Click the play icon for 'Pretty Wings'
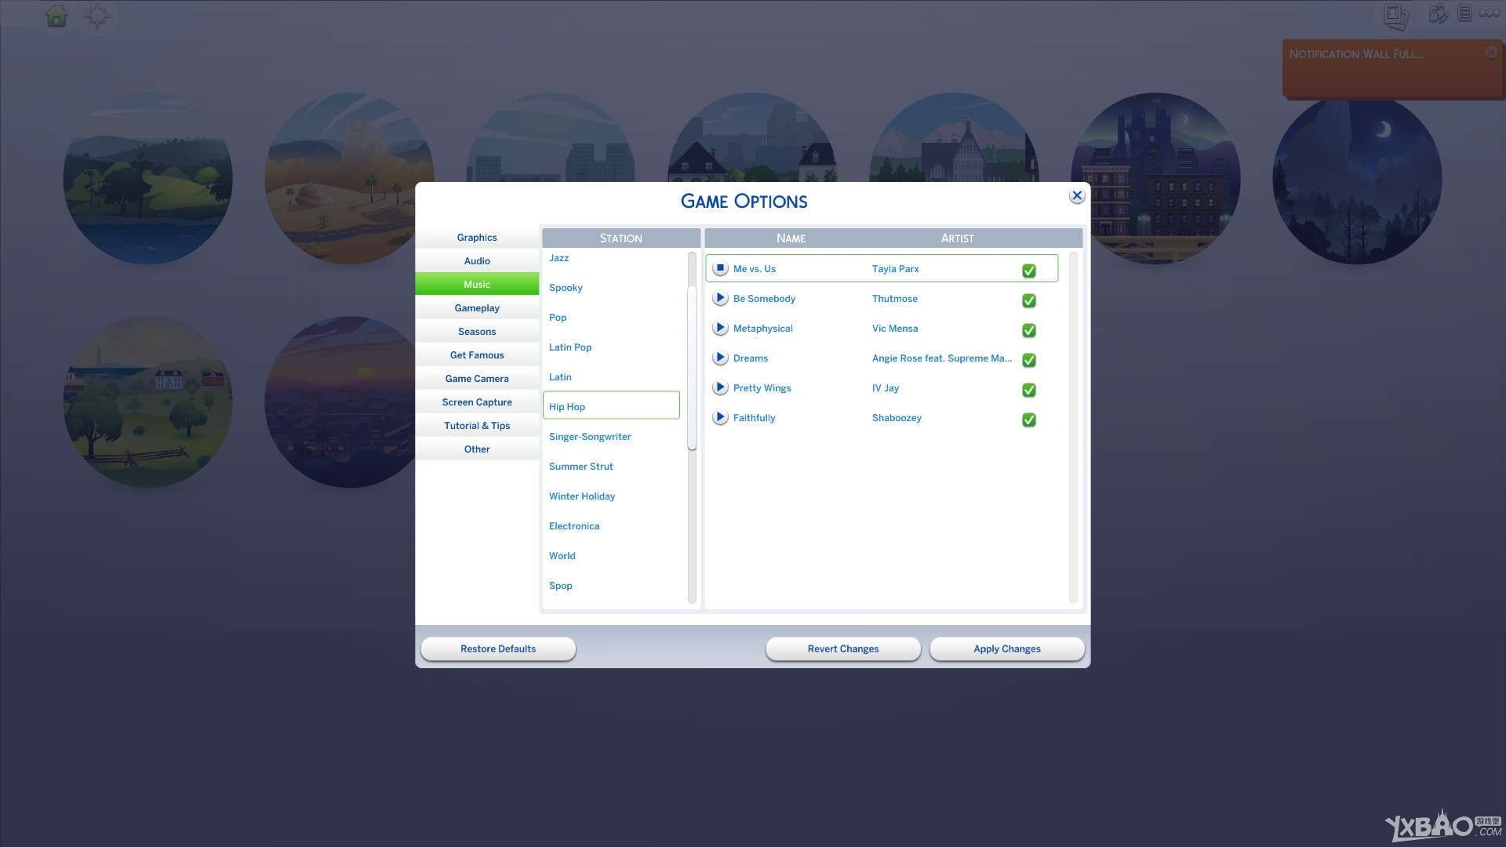 (720, 388)
